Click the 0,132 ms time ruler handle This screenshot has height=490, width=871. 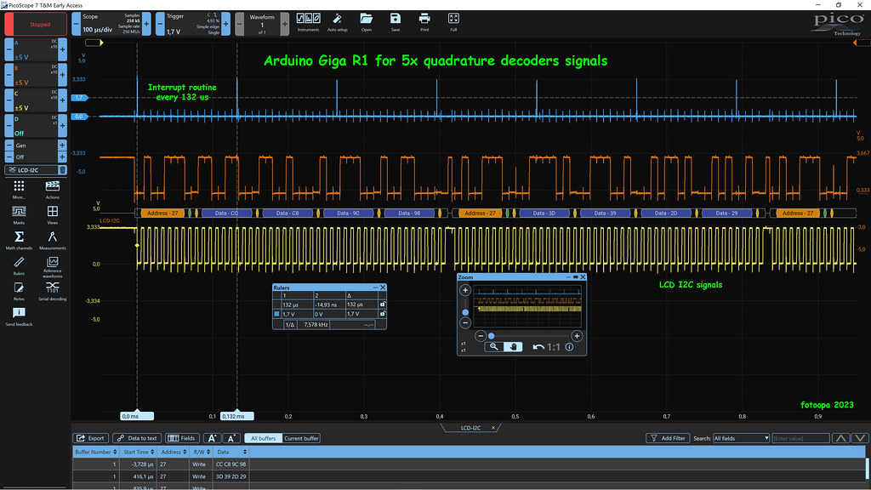(237, 415)
